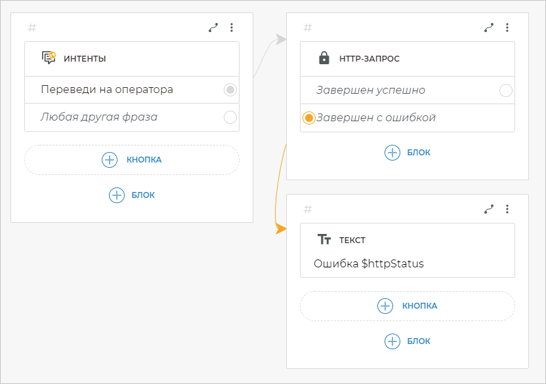Click the # label on the Intents card
The image size is (546, 384).
click(x=32, y=28)
